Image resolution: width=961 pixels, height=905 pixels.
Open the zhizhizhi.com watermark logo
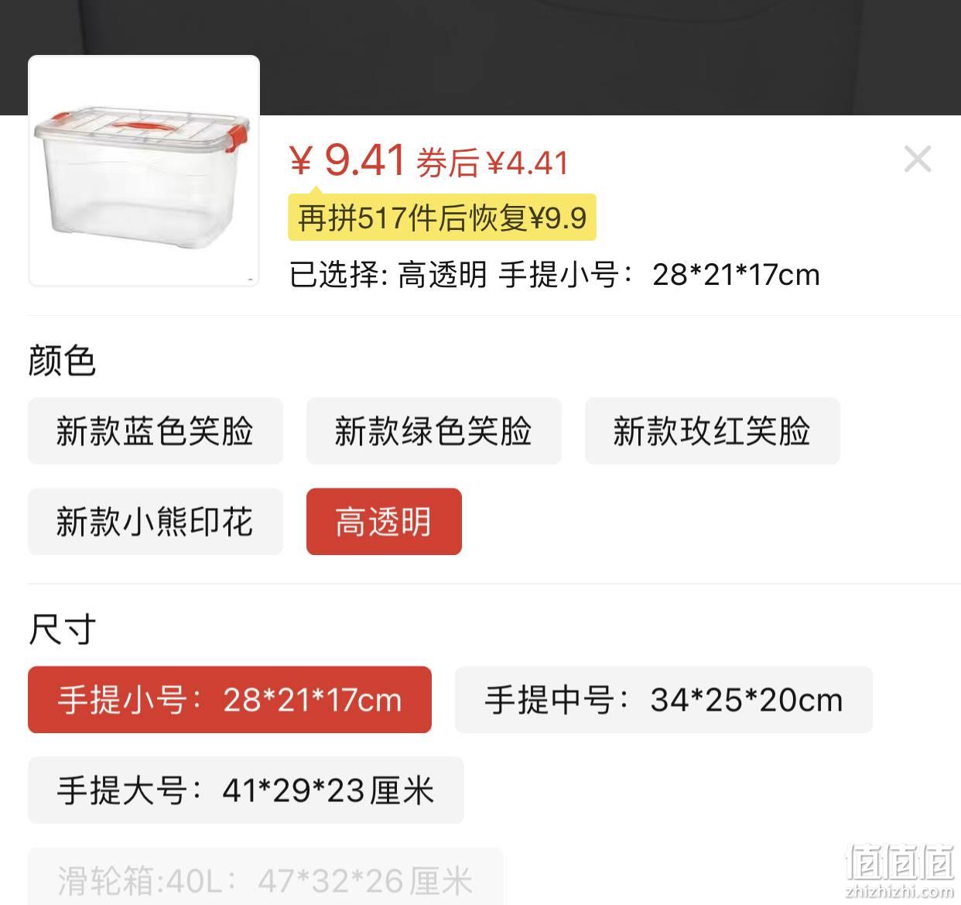click(x=900, y=870)
